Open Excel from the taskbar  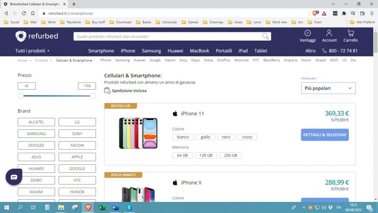(102, 207)
